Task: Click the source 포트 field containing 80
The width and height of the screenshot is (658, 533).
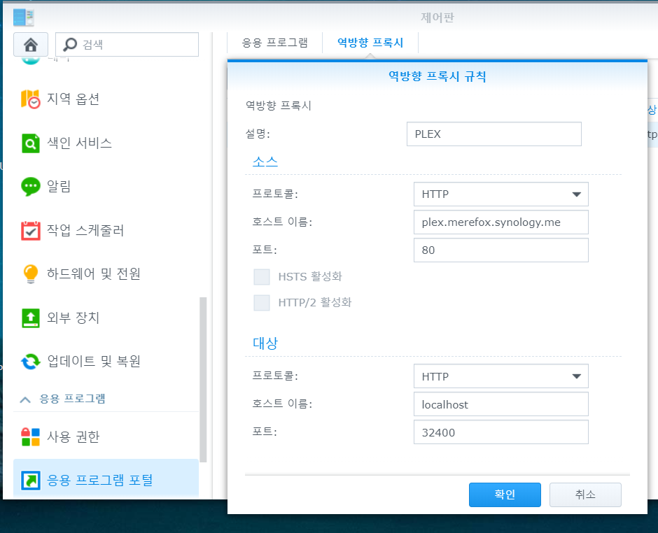Action: click(501, 250)
